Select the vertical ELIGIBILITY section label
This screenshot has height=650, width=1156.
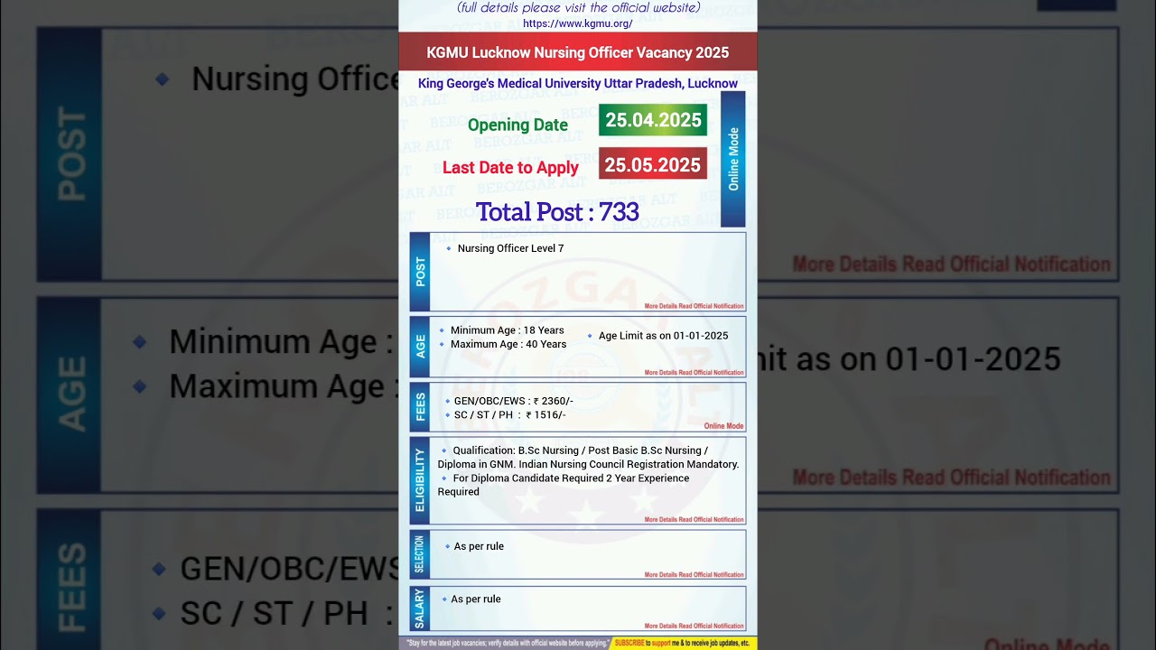click(x=420, y=480)
